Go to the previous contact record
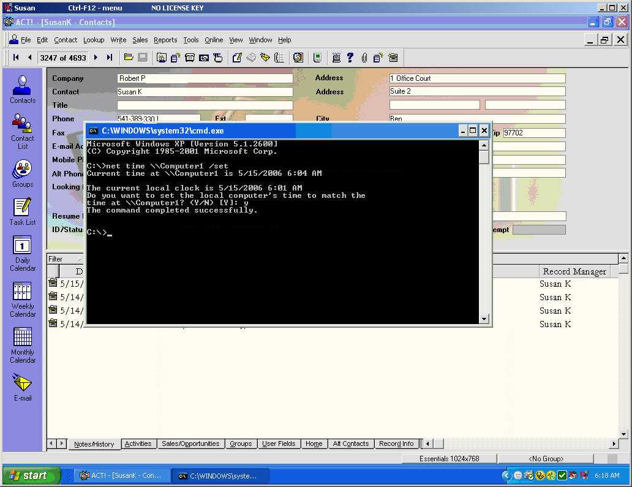Screen dimensions: 632x487 [29, 58]
